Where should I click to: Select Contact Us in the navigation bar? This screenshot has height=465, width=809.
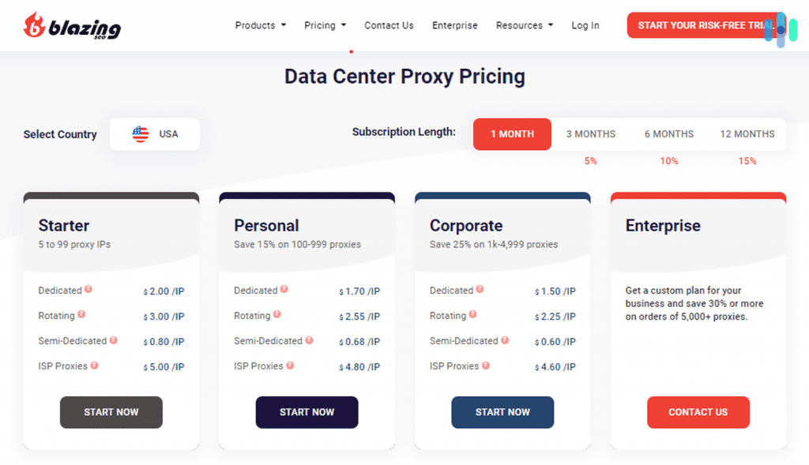pos(389,24)
